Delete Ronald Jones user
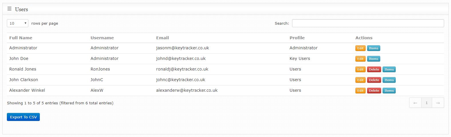The height and width of the screenshot is (137, 451). [x=374, y=69]
